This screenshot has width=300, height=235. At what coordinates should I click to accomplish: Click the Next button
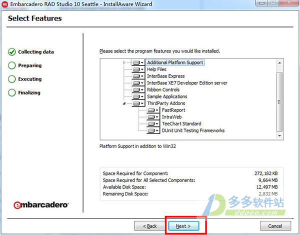tap(183, 226)
